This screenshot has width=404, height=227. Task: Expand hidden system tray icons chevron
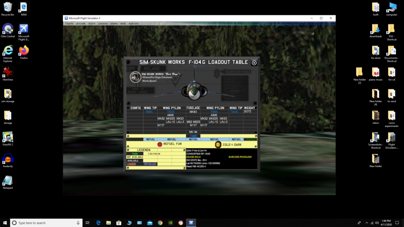(x=367, y=223)
